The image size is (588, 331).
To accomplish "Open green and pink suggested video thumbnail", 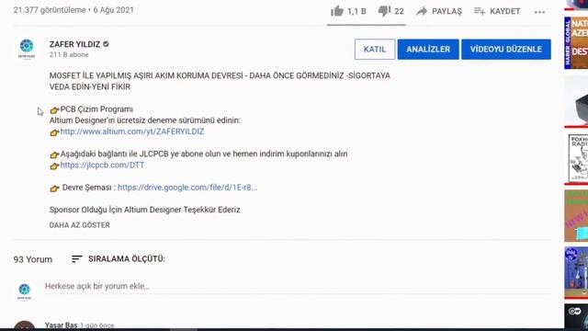I will [576, 215].
